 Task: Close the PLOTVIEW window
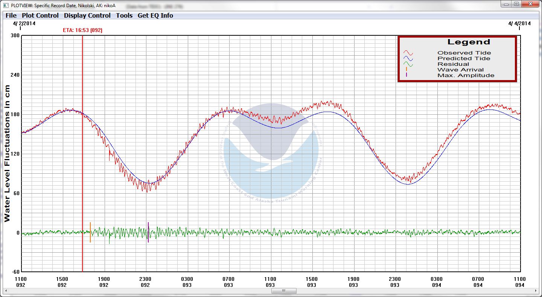tap(530, 4)
